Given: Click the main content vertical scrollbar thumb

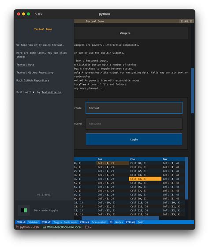Looking at the screenshot, I should (192, 90).
